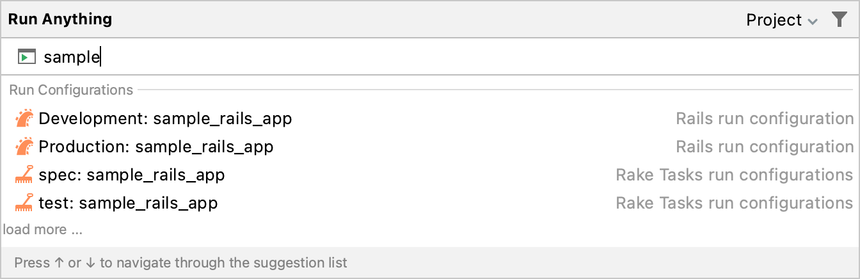Viewport: 860px width, 279px height.
Task: Click "Rake Tasks run configurations" label on spec row
Action: click(735, 175)
